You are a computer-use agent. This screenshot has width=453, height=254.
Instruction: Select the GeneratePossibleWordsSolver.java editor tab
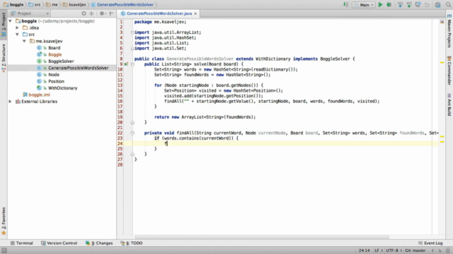tap(159, 13)
